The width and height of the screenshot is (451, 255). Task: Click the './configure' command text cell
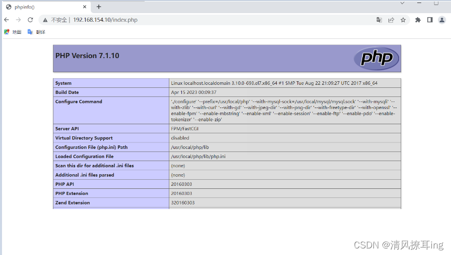click(285, 111)
